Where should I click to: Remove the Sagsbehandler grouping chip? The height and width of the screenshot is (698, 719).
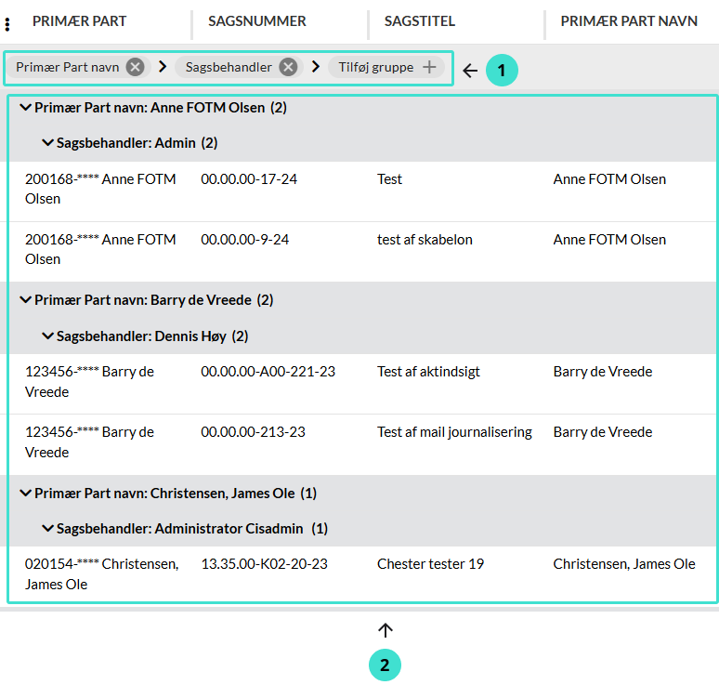[x=289, y=67]
